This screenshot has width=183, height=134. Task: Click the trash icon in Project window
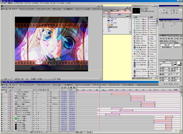(142, 78)
